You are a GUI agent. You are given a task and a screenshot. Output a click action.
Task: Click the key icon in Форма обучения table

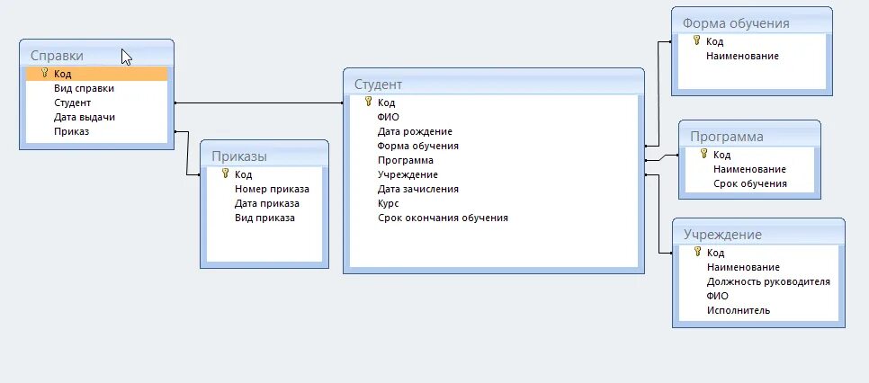click(696, 40)
